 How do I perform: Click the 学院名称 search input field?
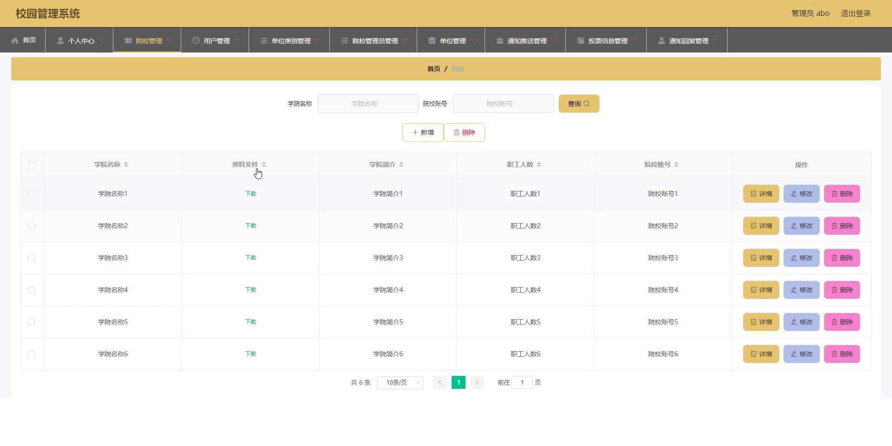pyautogui.click(x=367, y=104)
